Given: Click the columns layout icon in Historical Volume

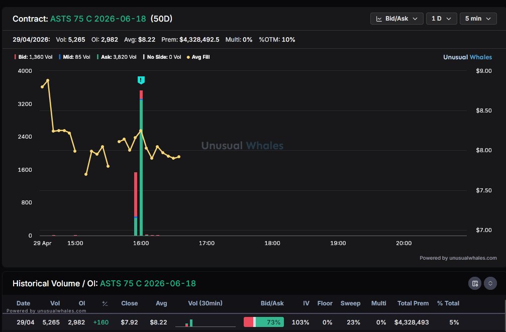Looking at the screenshot, I should click(x=475, y=283).
